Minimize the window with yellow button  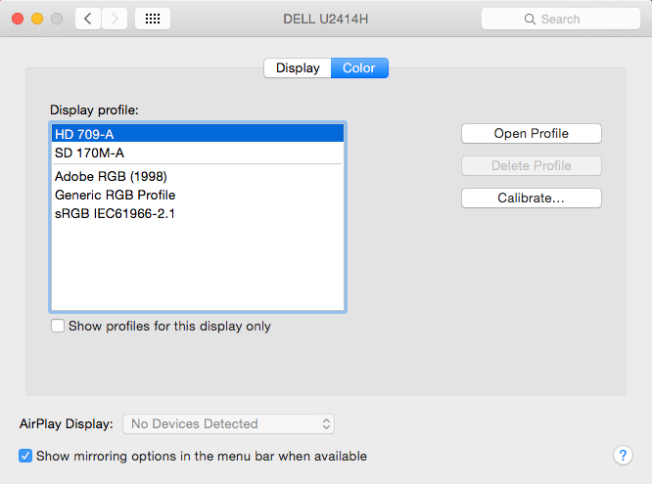[x=37, y=19]
